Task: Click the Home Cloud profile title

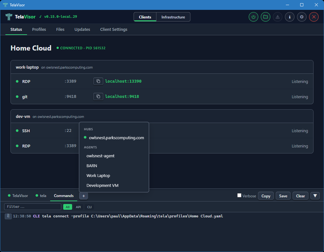Action: tap(31, 48)
